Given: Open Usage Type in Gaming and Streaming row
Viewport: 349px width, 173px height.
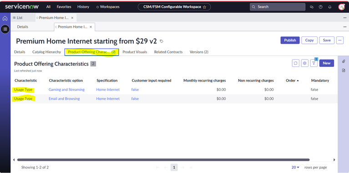Looking at the screenshot, I should tap(23, 90).
